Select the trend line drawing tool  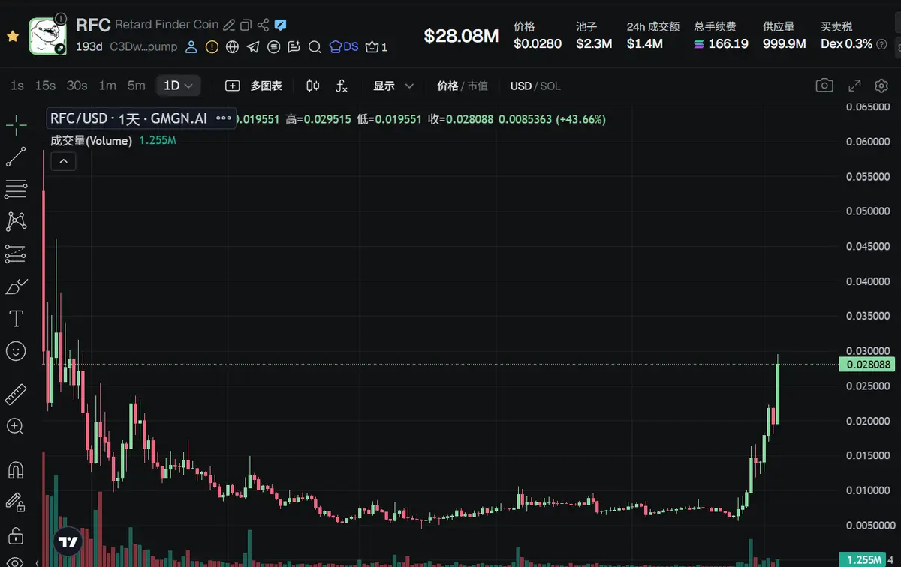click(x=16, y=157)
